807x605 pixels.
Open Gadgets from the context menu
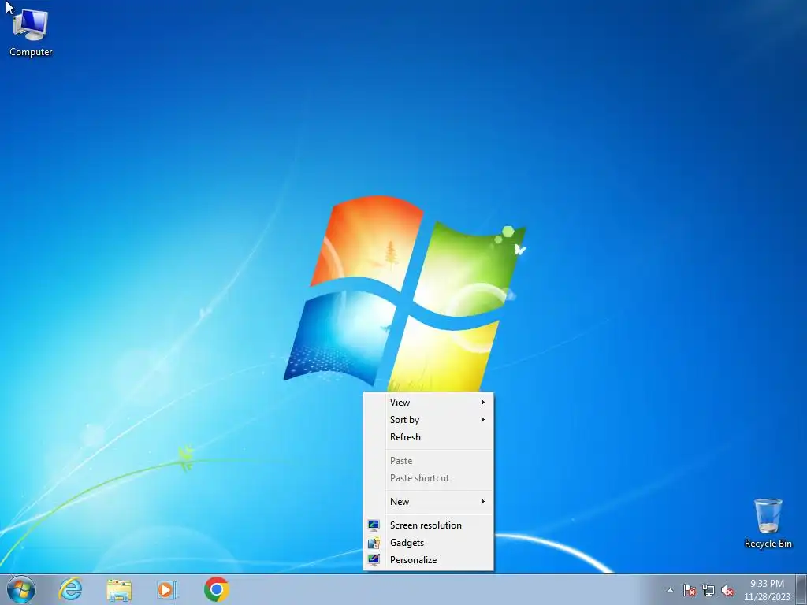click(428, 543)
